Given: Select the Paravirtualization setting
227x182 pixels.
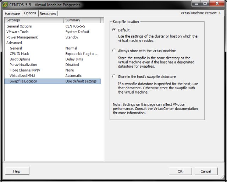Looking at the screenshot, I should click(x=52, y=65).
